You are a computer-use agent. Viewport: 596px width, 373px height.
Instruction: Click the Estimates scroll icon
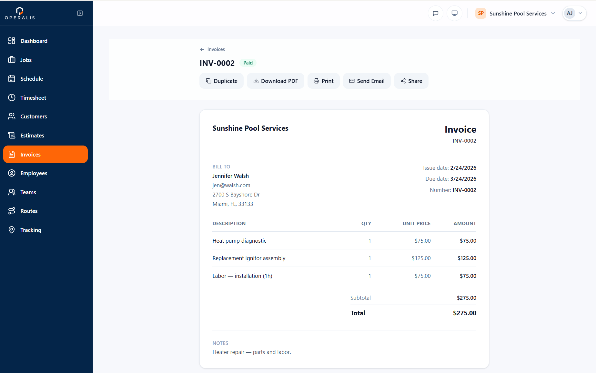click(12, 135)
